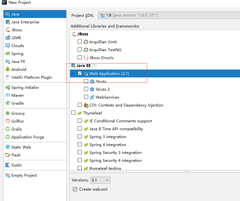240x201 pixels.
Task: Click the Kotlin logo icon
Action: tap(8, 165)
